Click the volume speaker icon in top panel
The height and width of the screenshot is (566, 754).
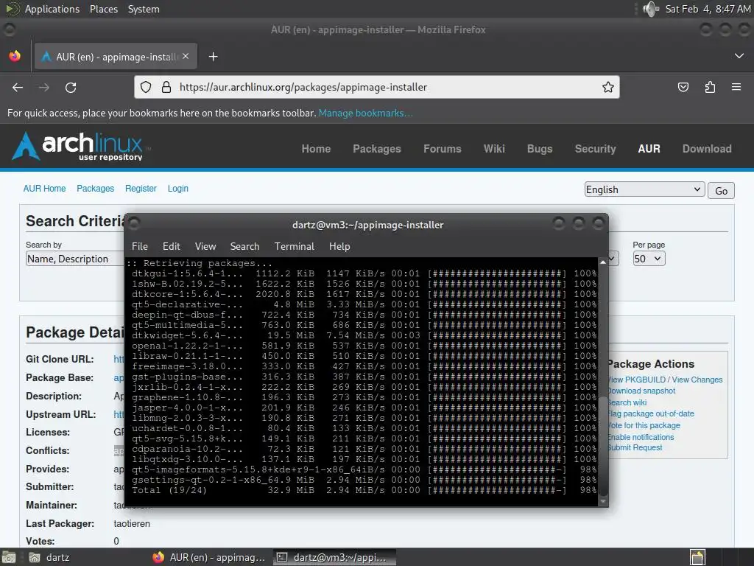tap(651, 9)
